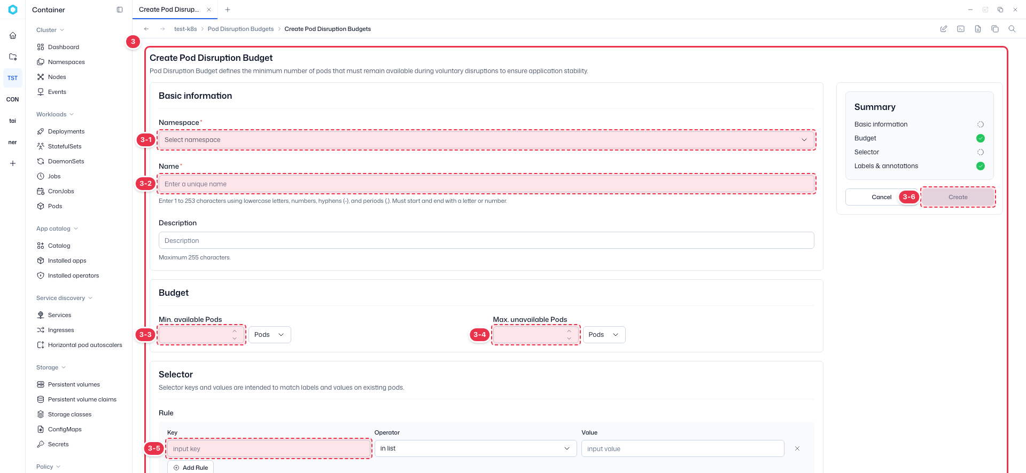Collapse the Workloads sidebar section
Screen dimensions: 1026x473
(x=55, y=114)
